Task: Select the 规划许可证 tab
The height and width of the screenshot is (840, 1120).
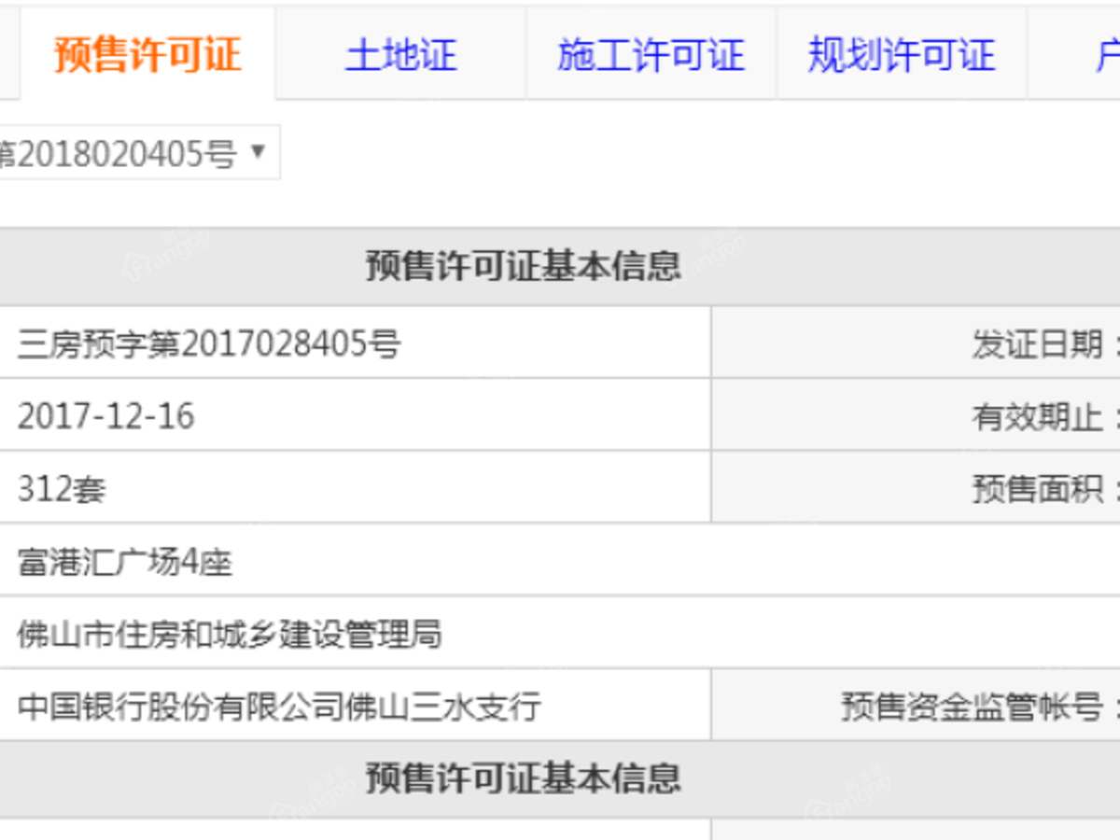Action: point(902,54)
